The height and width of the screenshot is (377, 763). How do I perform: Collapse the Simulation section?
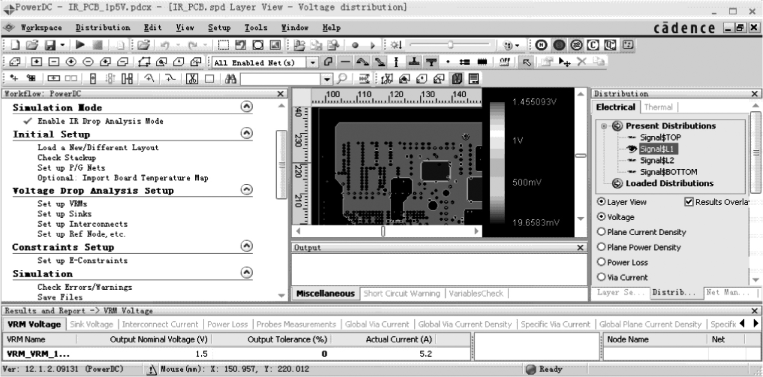tap(246, 273)
